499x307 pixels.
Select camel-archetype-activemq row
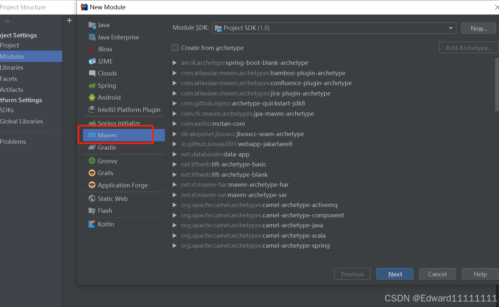point(332,205)
